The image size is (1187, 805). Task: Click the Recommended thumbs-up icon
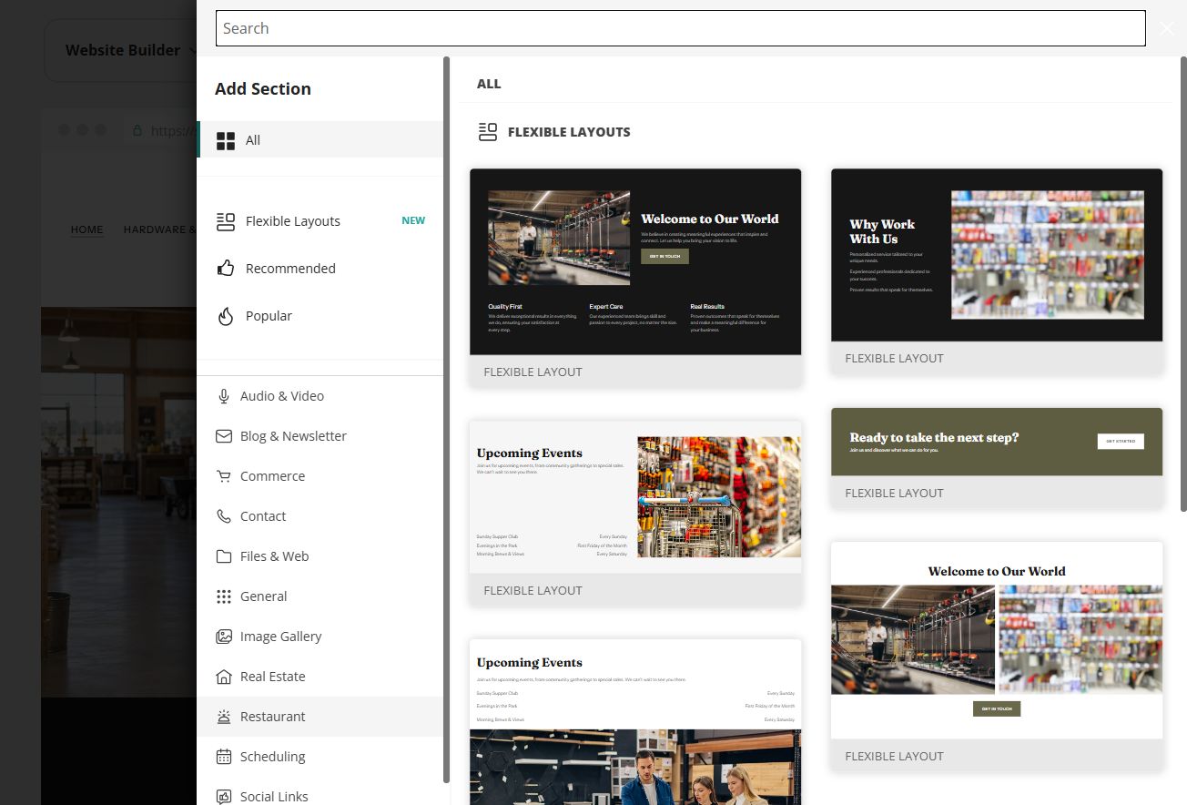coord(225,269)
